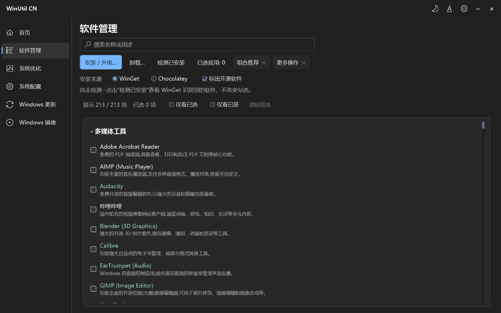Toggle dark mode moon icon
Image resolution: width=501 pixels, height=313 pixels.
(x=435, y=9)
